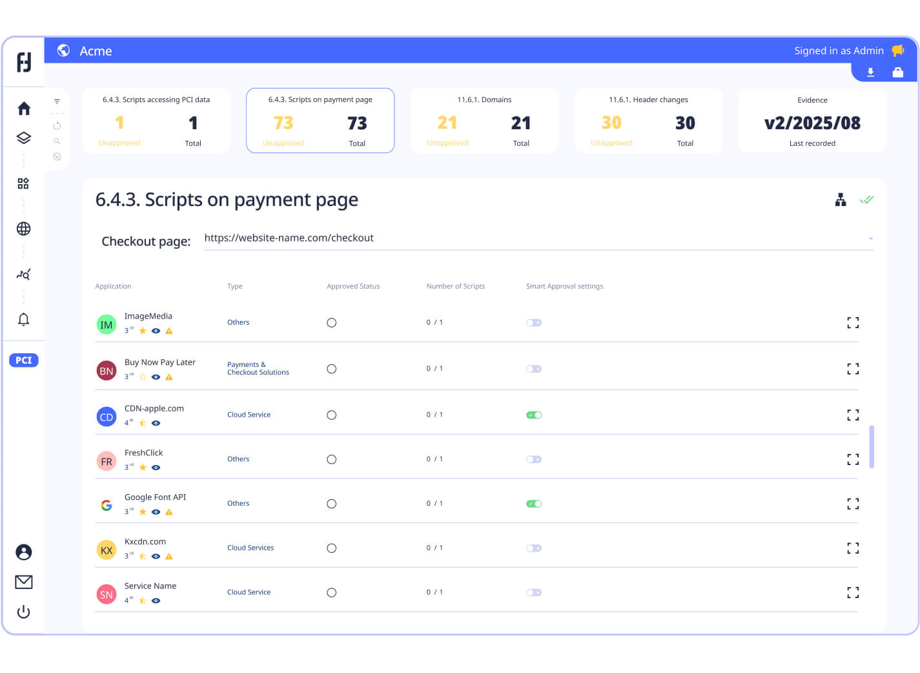Click the Application column header

(x=113, y=286)
